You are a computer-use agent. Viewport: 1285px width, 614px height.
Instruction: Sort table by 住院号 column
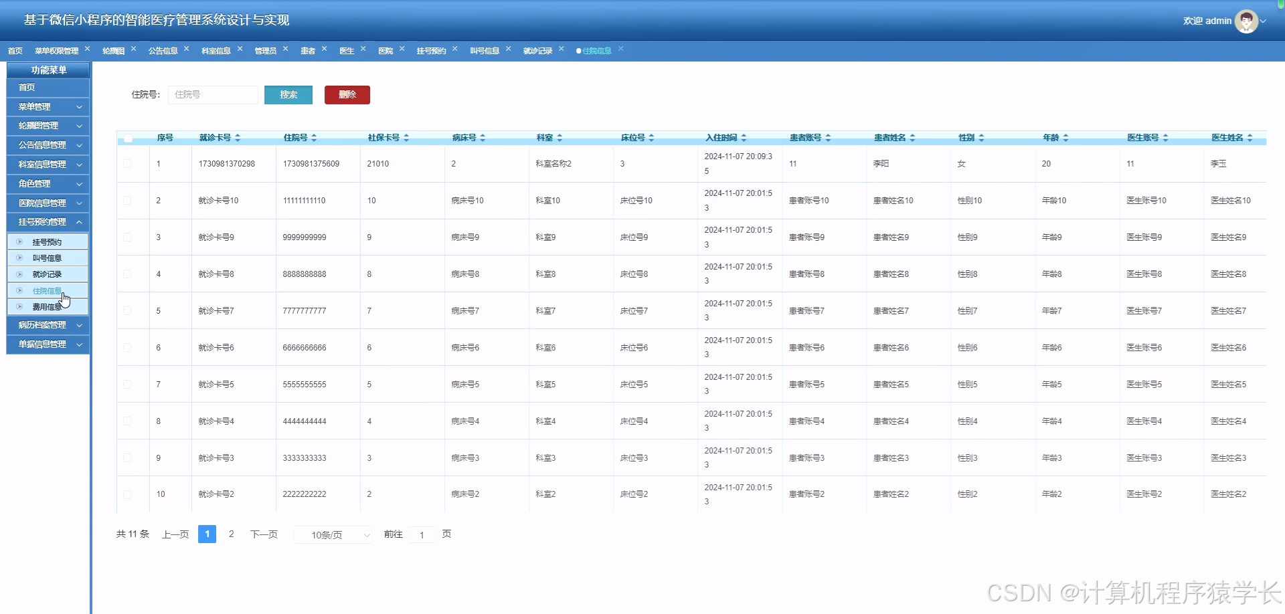314,138
